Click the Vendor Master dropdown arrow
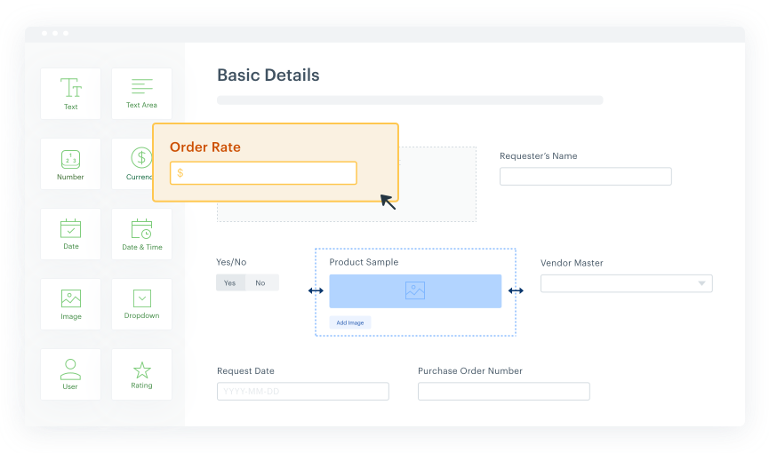 click(701, 283)
